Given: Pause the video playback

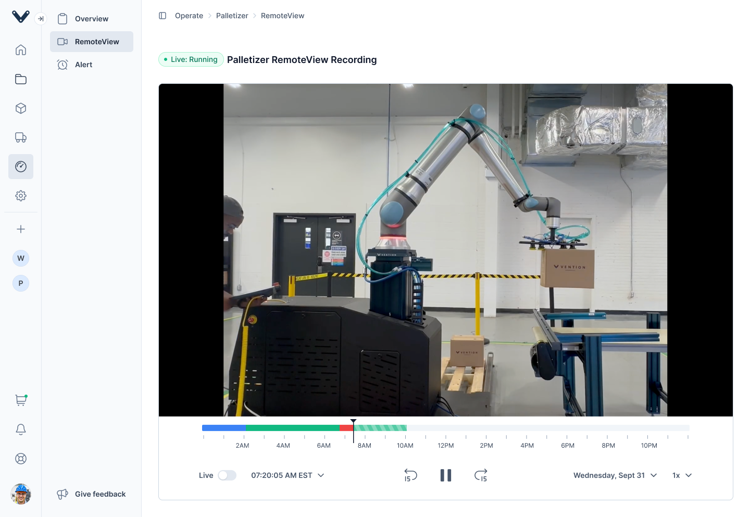Looking at the screenshot, I should [x=446, y=475].
